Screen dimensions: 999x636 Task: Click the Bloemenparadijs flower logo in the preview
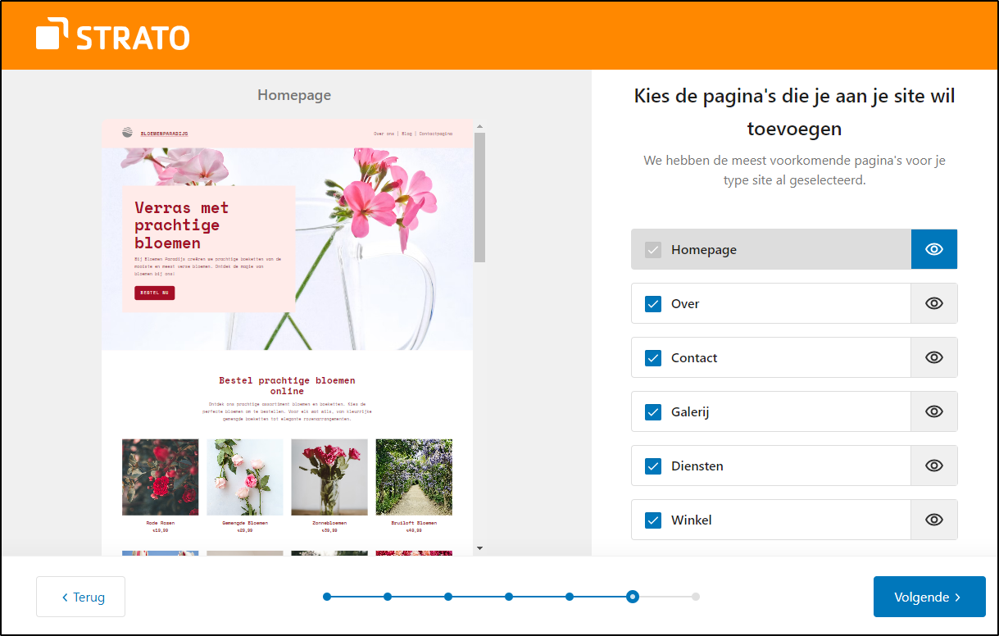point(127,133)
